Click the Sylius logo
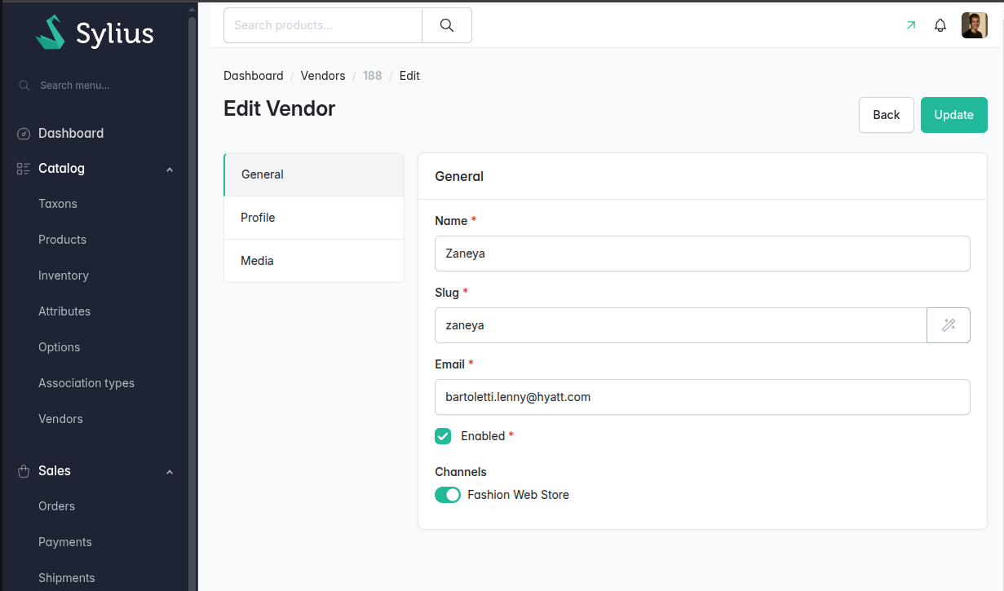The width and height of the screenshot is (1004, 591). point(95,33)
